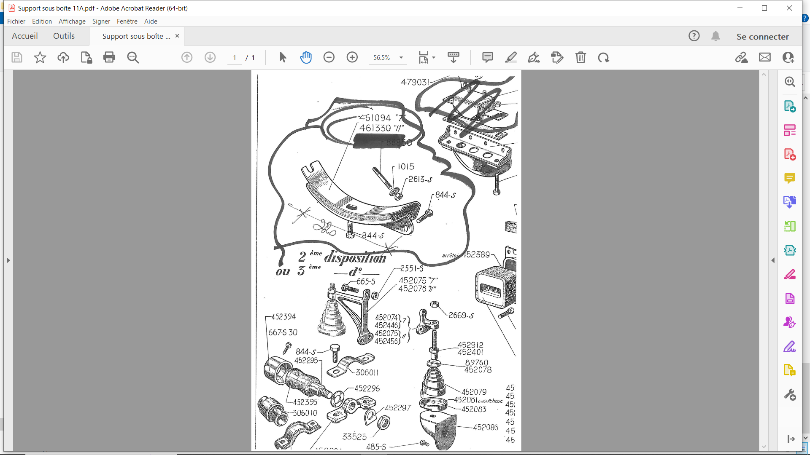Open Scan & OCR tool in sidebar

(x=790, y=226)
